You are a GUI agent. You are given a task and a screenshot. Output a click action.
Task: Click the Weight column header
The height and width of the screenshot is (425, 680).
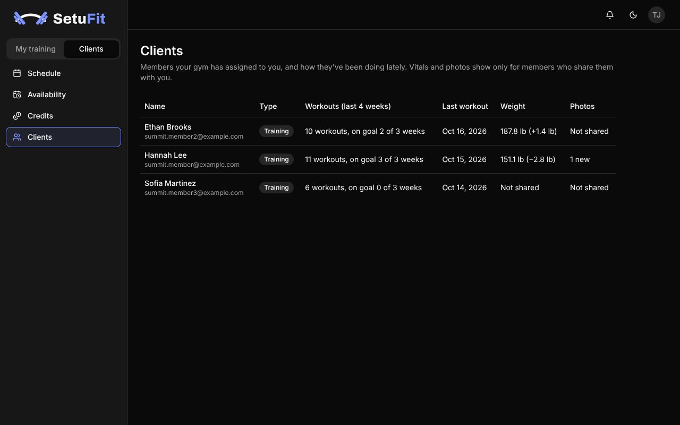[x=513, y=106]
